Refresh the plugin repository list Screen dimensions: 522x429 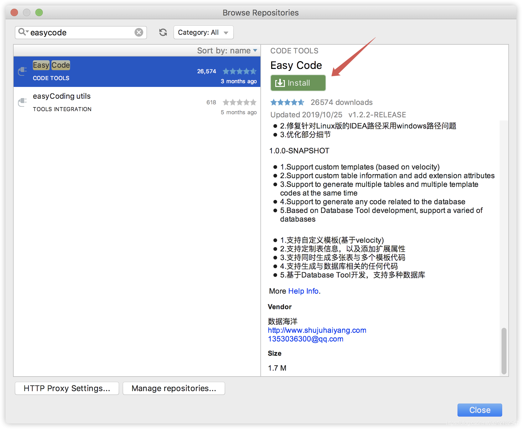163,32
